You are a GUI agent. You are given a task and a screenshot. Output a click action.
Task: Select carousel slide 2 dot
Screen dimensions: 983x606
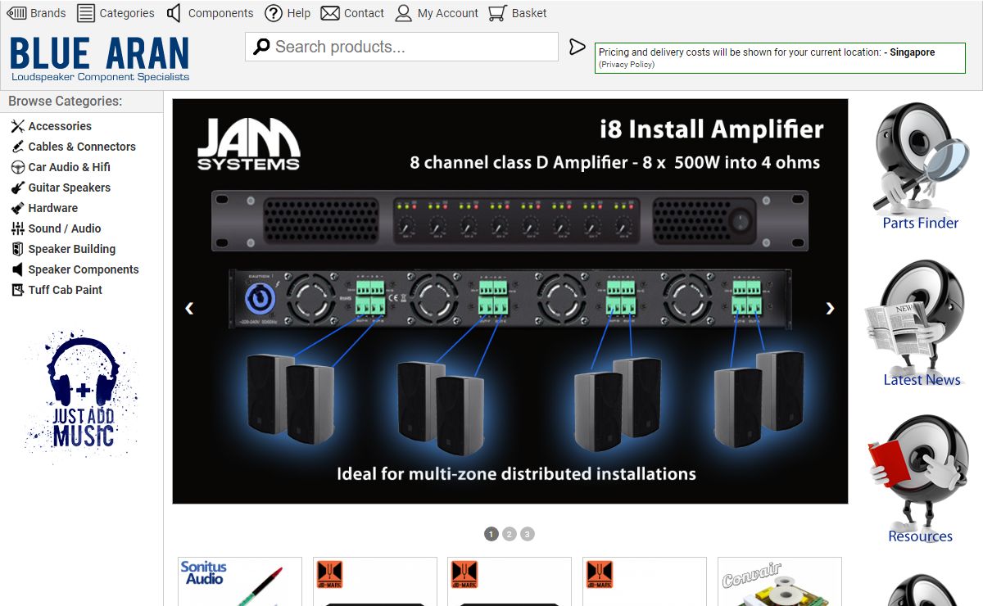point(509,534)
